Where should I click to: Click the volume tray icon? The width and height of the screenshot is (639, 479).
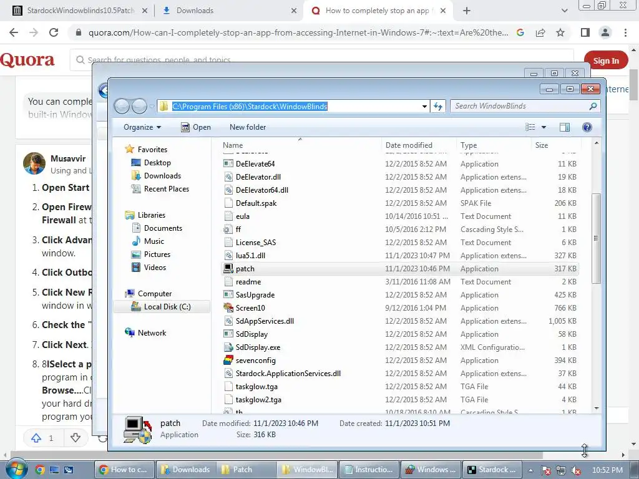pyautogui.click(x=576, y=470)
